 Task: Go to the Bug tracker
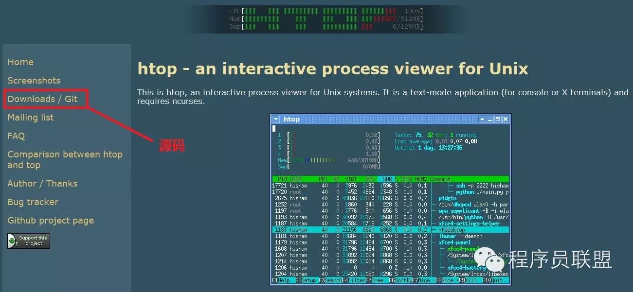point(33,202)
